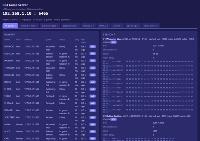Click THORWOR player name
This screenshot has height=141, width=200.
(10, 68)
